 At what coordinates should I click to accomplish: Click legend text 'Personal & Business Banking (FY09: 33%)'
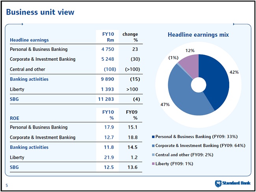point(197,136)
